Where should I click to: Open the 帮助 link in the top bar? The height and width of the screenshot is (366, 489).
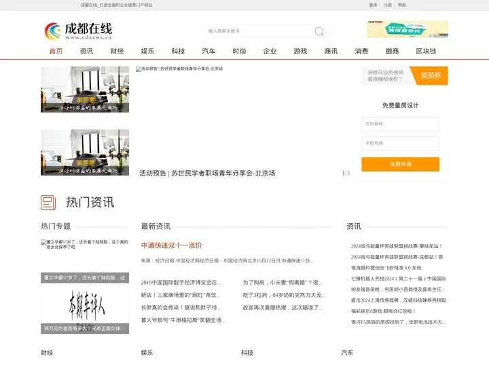point(402,5)
